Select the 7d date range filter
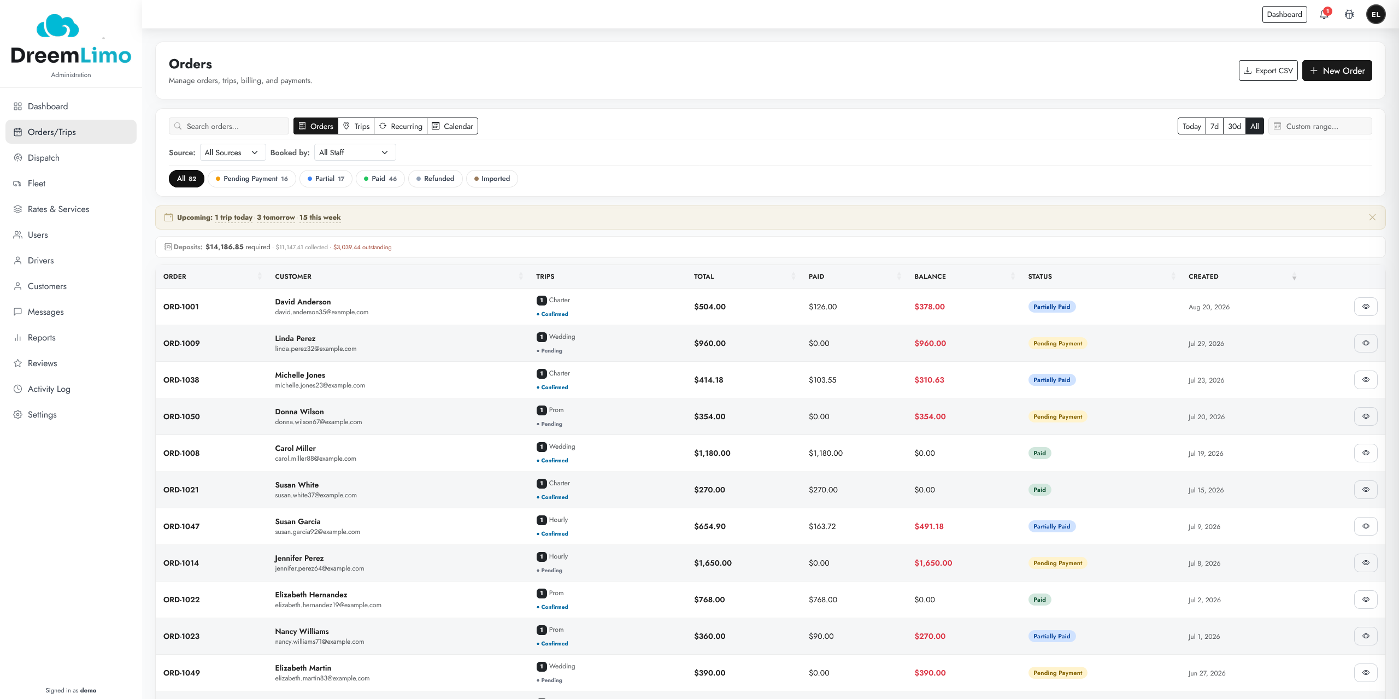 1214,126
